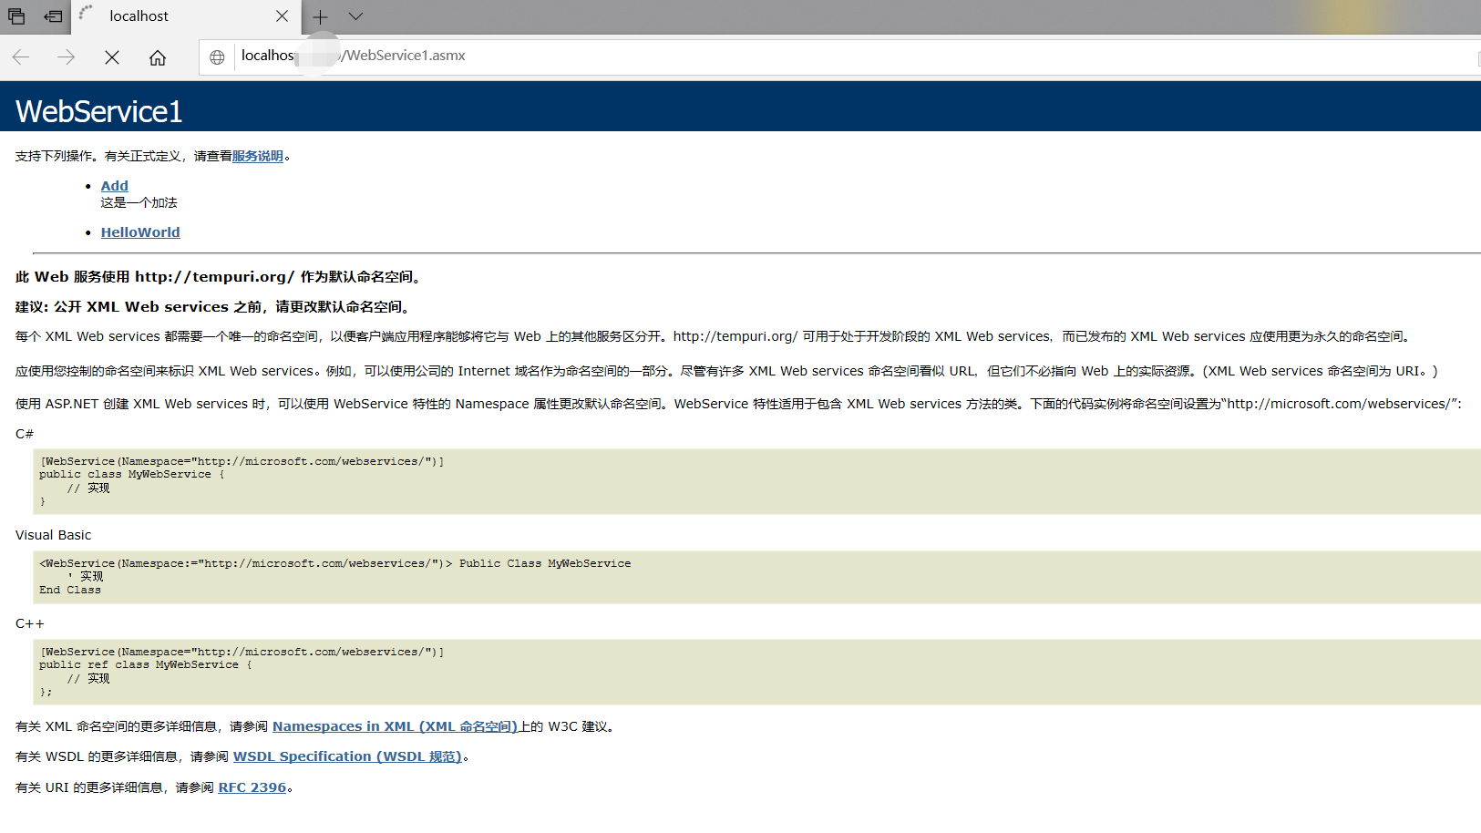Open the HelloWorld operation link
This screenshot has height=833, width=1481.
coord(140,232)
